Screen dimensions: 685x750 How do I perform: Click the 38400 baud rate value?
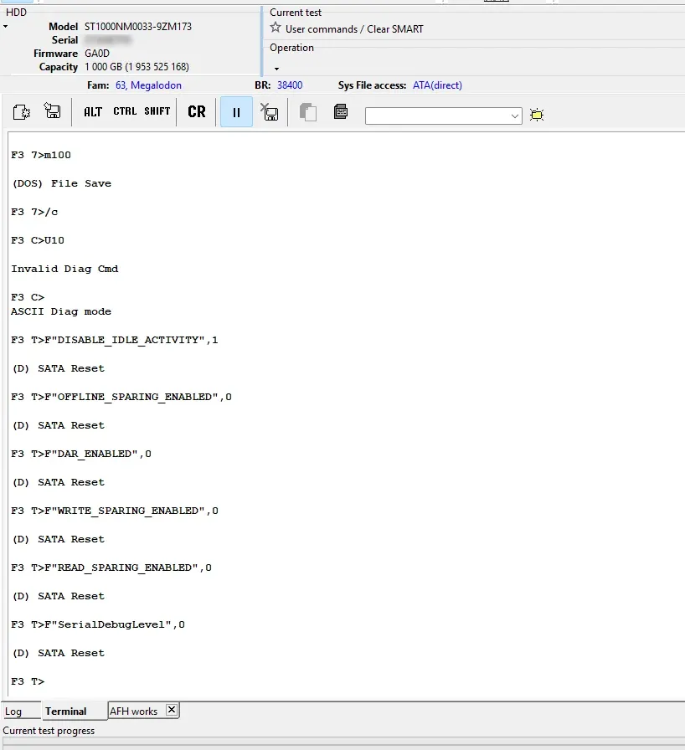pos(290,85)
